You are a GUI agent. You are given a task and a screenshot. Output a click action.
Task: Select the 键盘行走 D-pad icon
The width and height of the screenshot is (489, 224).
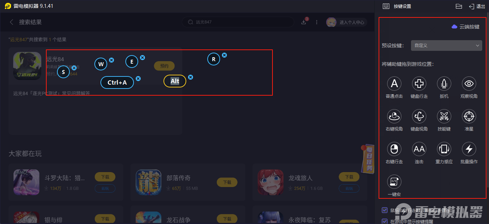[x=419, y=84]
